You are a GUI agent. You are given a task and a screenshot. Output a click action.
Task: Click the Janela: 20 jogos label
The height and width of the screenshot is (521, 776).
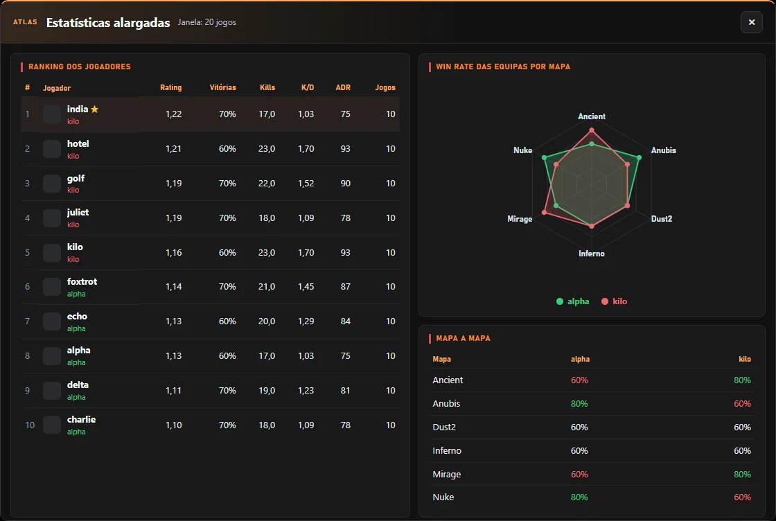pos(207,22)
